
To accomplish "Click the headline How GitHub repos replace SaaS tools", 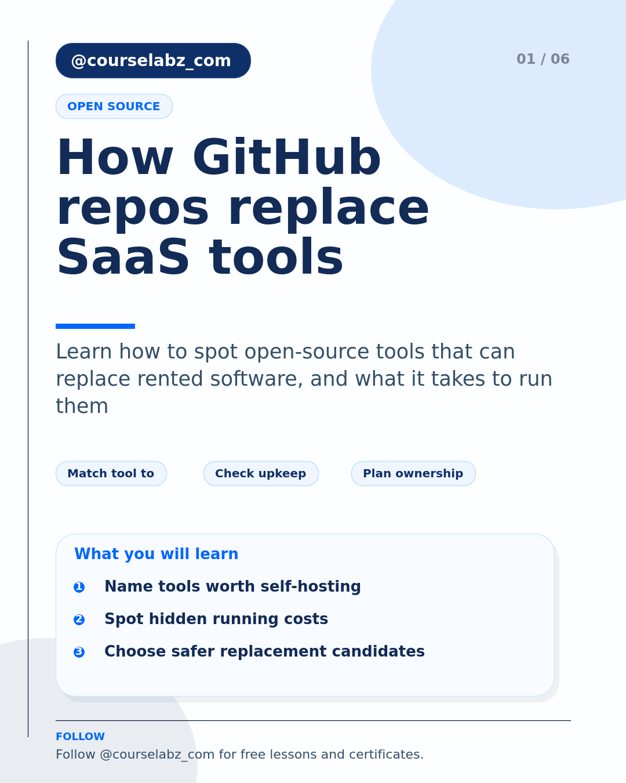I will pos(243,207).
